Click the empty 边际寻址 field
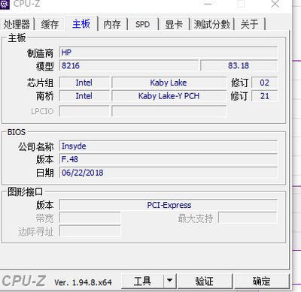This screenshot has height=292, width=301. tap(90, 231)
